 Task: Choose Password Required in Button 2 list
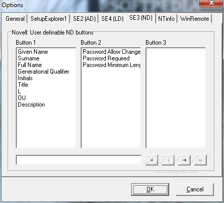pos(106,58)
